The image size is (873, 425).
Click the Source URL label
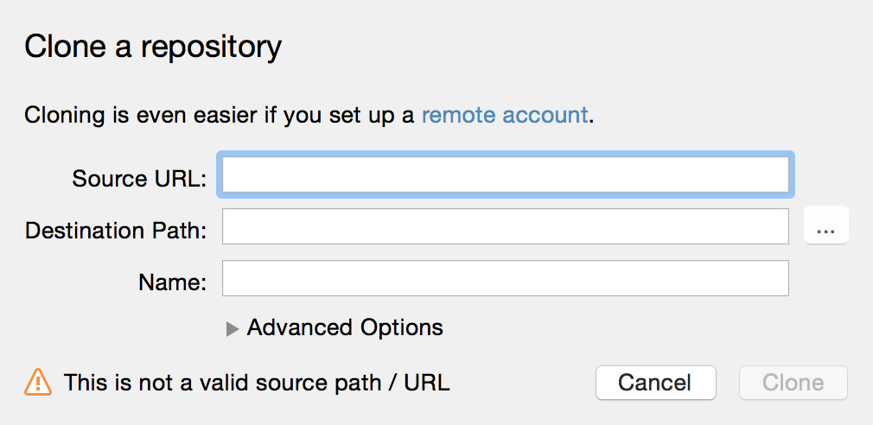tap(139, 179)
